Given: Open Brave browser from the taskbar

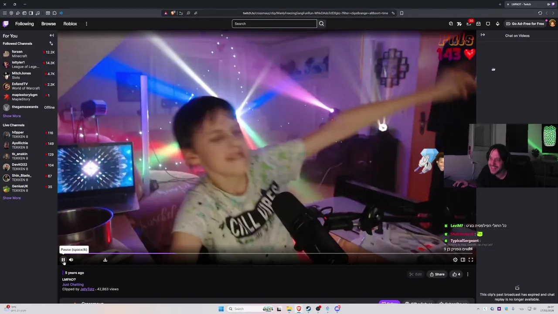Looking at the screenshot, I should pyautogui.click(x=299, y=309).
